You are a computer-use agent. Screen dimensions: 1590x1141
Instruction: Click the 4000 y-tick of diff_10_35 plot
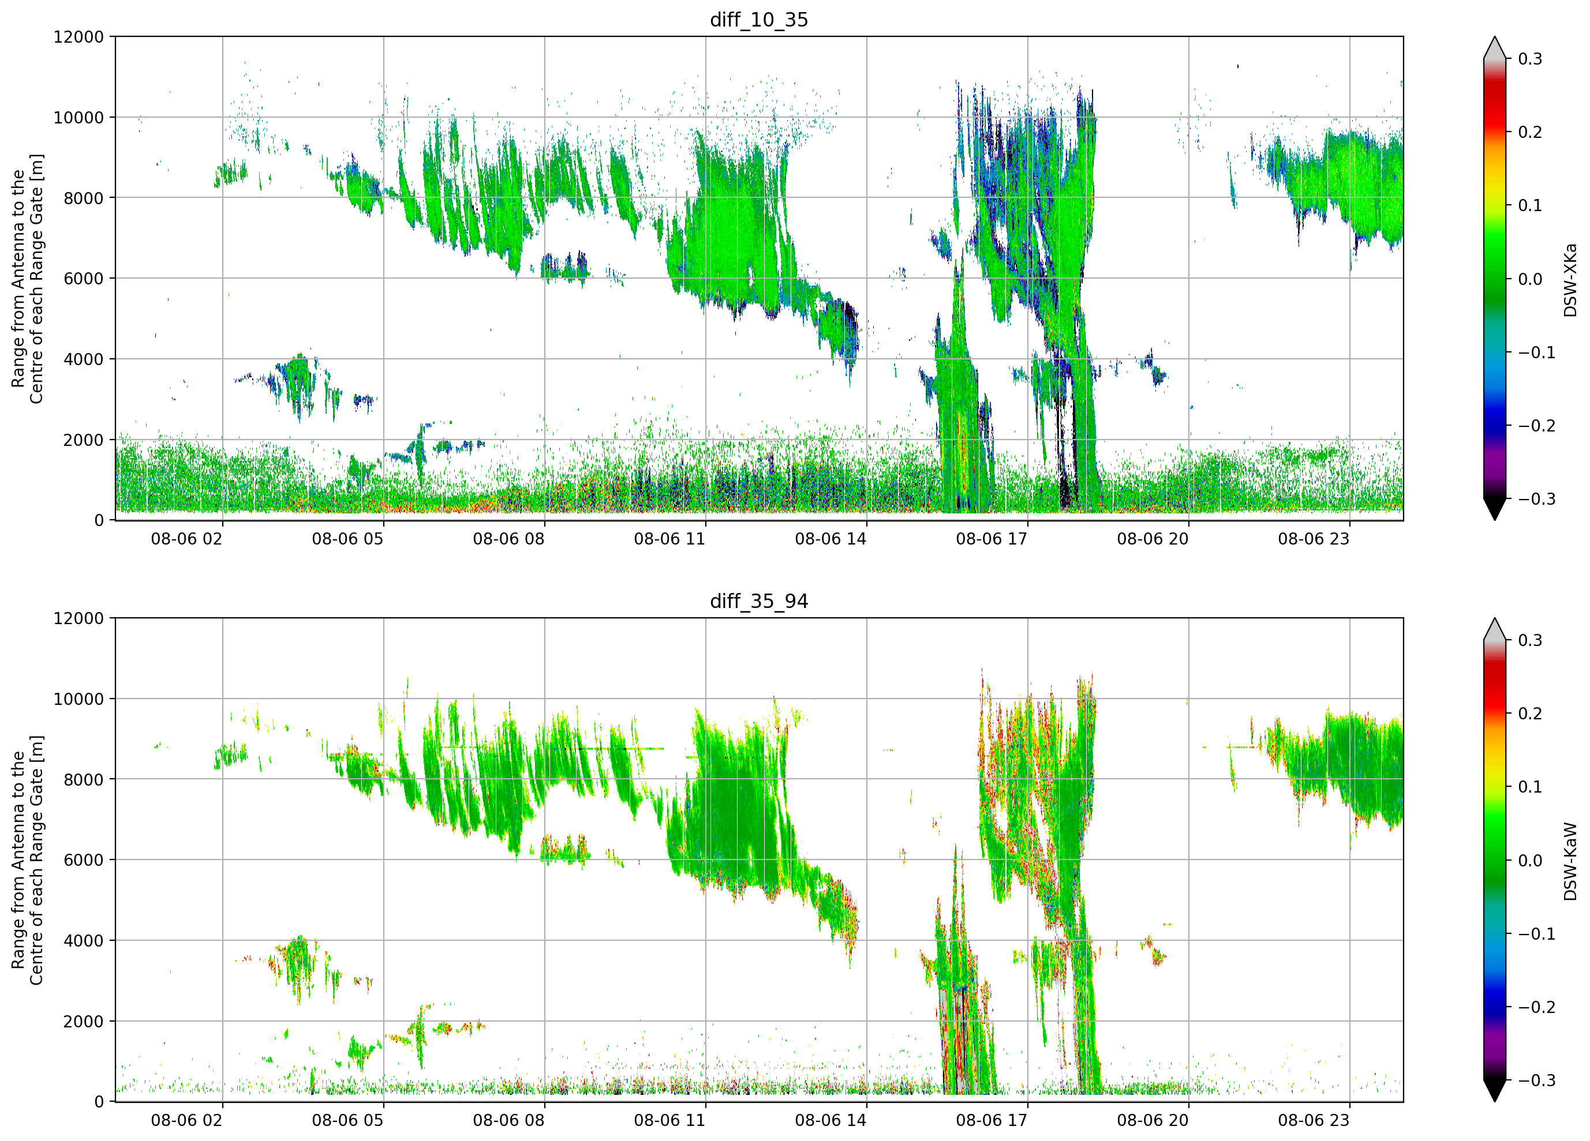pyautogui.click(x=84, y=359)
